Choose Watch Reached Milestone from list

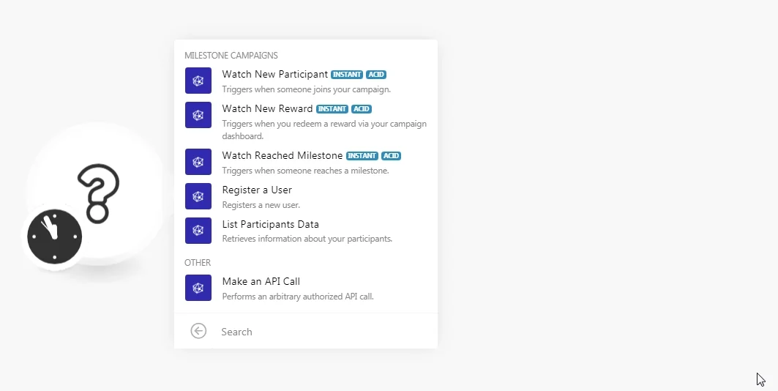[x=306, y=163]
